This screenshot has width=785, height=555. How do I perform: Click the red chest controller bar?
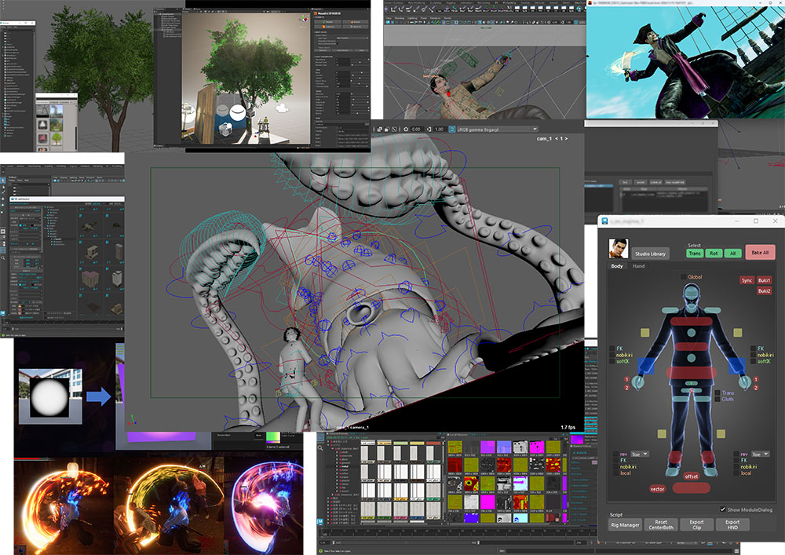(690, 319)
